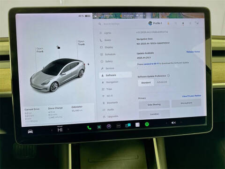
Task: Open the Safety settings menu
Action: pyautogui.click(x=107, y=61)
